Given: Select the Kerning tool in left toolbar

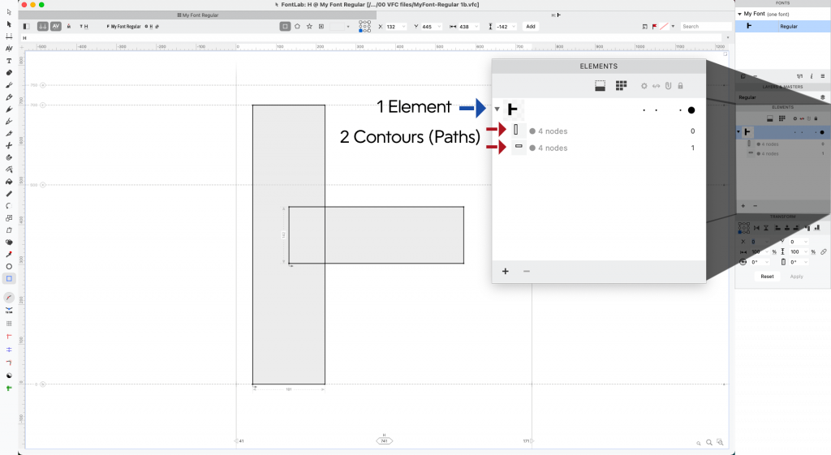Looking at the screenshot, I should click(x=9, y=48).
